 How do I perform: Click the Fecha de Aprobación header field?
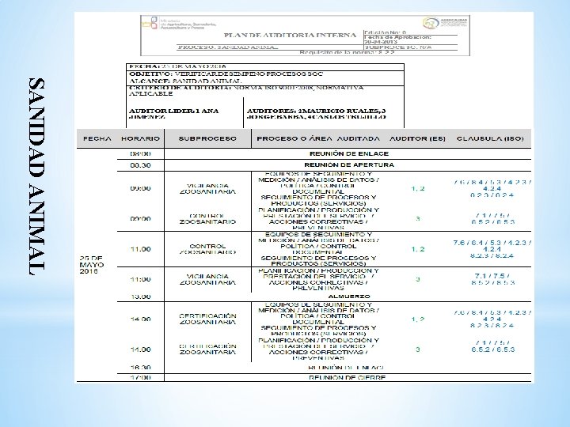(410, 40)
